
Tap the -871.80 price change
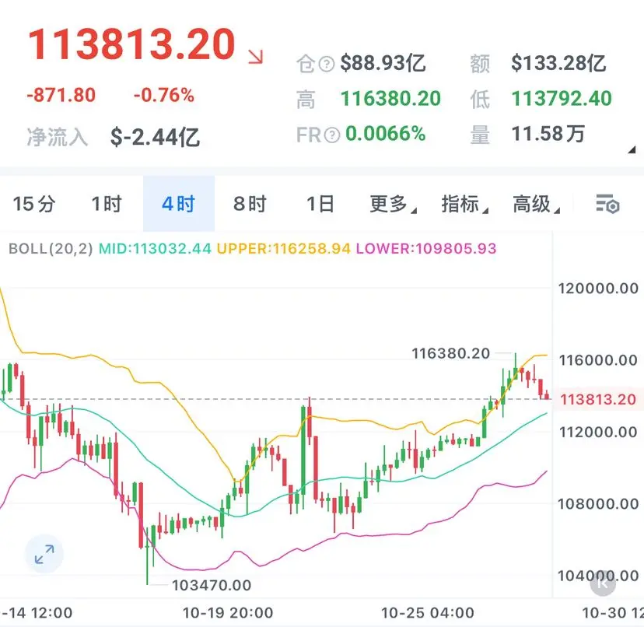(61, 95)
